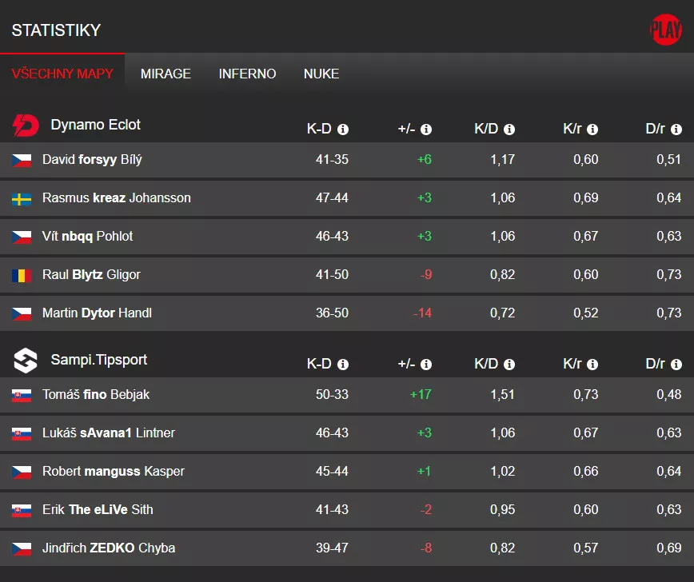694x582 pixels.
Task: Switch to the MIRAGE tab
Action: [x=166, y=74]
